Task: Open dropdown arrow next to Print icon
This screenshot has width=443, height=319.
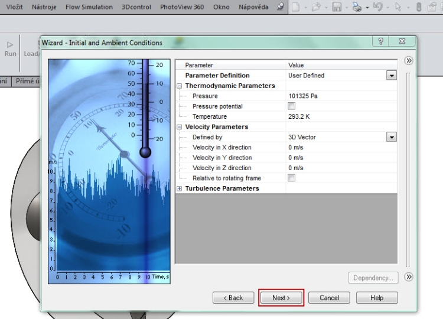Action: pyautogui.click(x=367, y=7)
